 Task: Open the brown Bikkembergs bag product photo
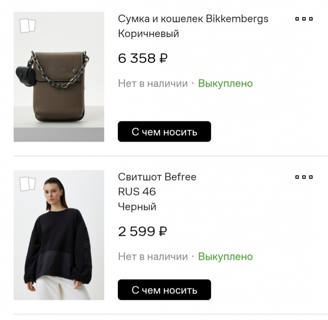59,85
